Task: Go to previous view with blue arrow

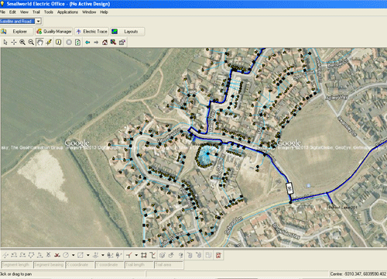Action: [x=87, y=43]
